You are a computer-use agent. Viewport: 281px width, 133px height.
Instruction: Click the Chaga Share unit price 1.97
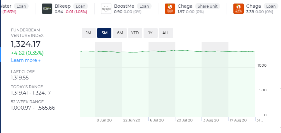(x=181, y=12)
